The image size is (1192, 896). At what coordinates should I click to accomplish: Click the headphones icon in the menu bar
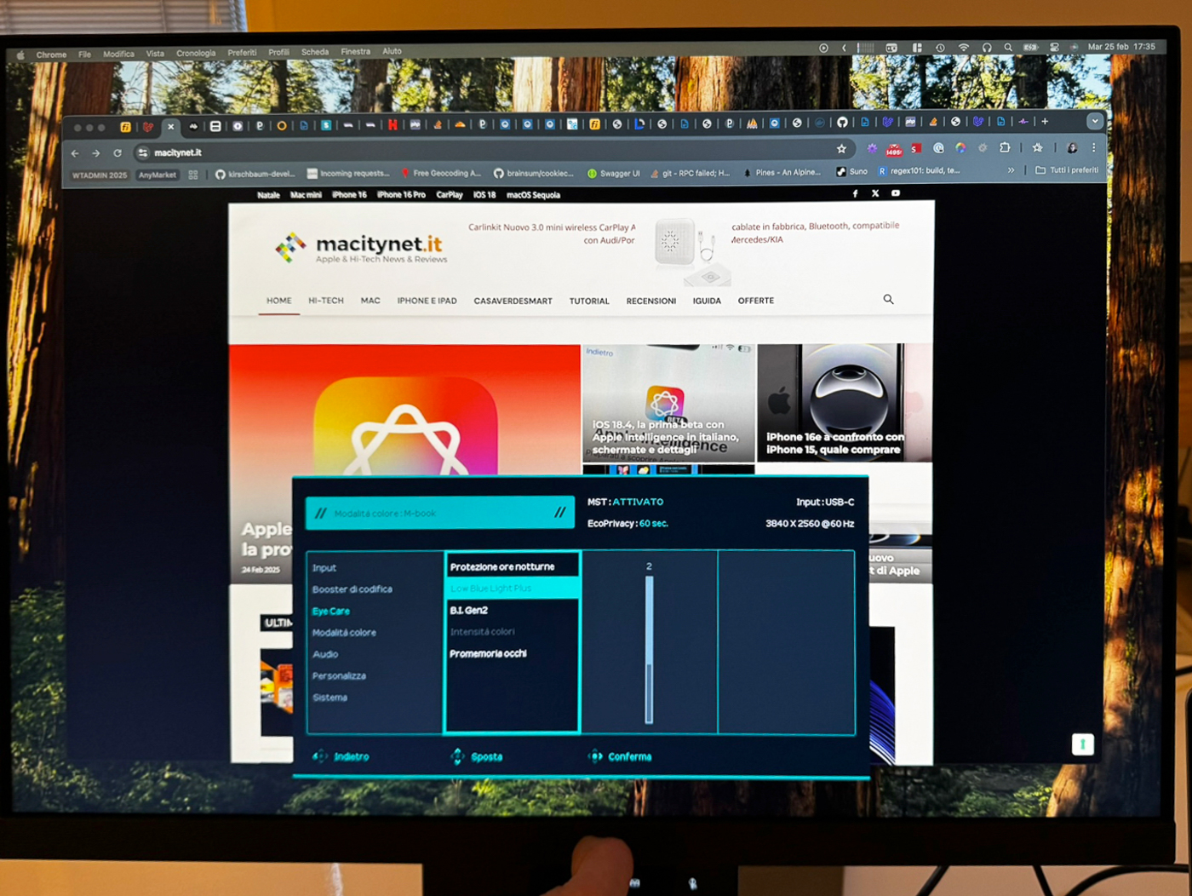pos(987,48)
